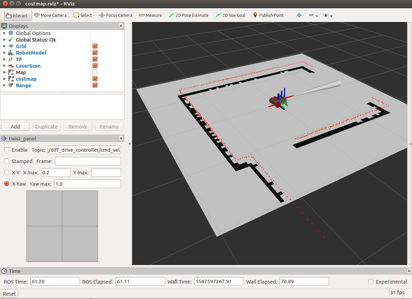Click the Global Status checkmark icon
The width and height of the screenshot is (412, 299).
tap(11, 39)
